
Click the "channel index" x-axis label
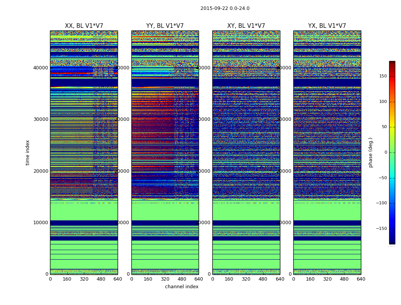point(182,287)
